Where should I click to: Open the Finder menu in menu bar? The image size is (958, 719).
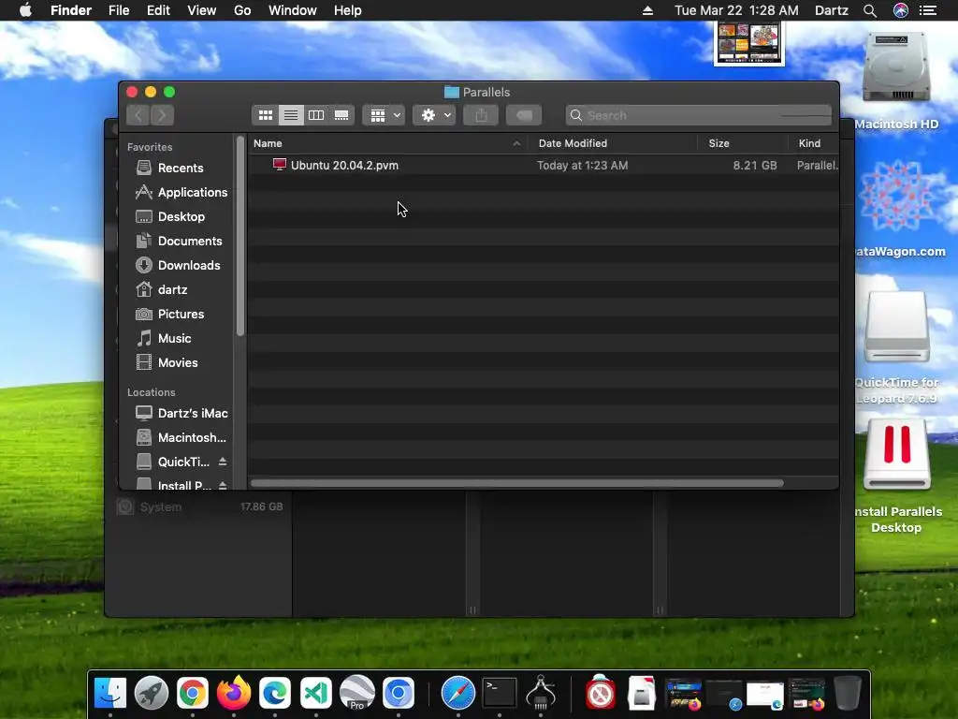(71, 10)
